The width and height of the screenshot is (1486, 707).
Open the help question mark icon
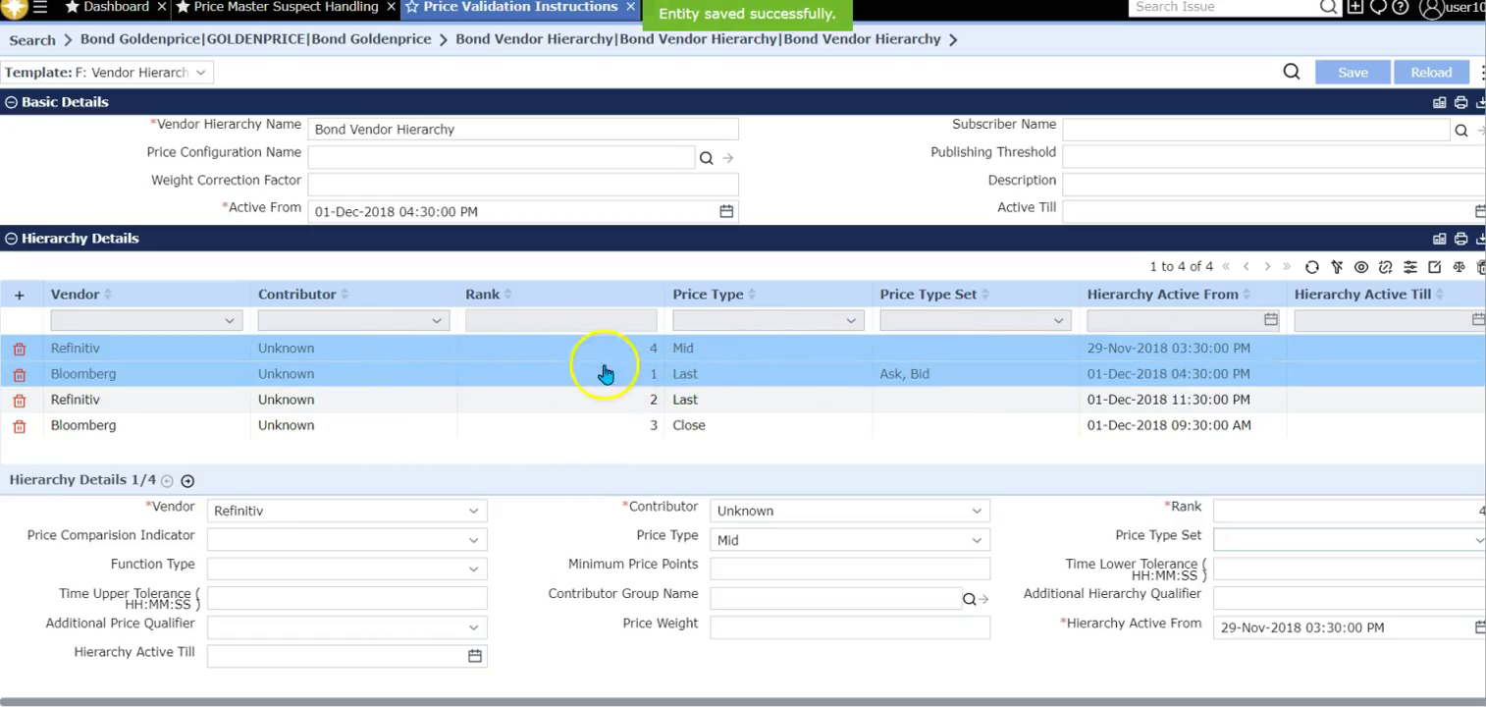point(1401,7)
